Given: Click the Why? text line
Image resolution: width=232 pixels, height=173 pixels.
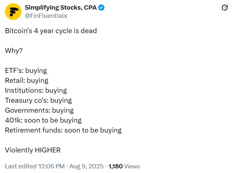Looking at the screenshot, I should (x=14, y=51).
